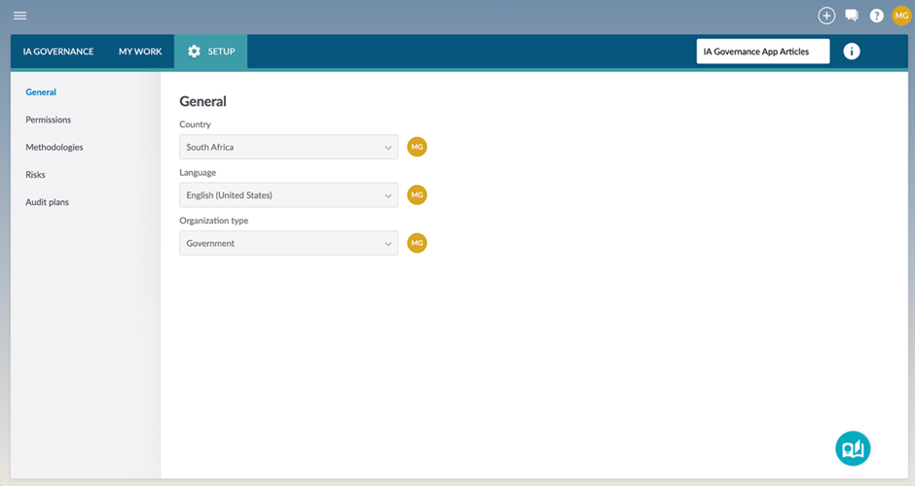
Task: Click the MG user avatar in top bar
Action: [x=901, y=16]
